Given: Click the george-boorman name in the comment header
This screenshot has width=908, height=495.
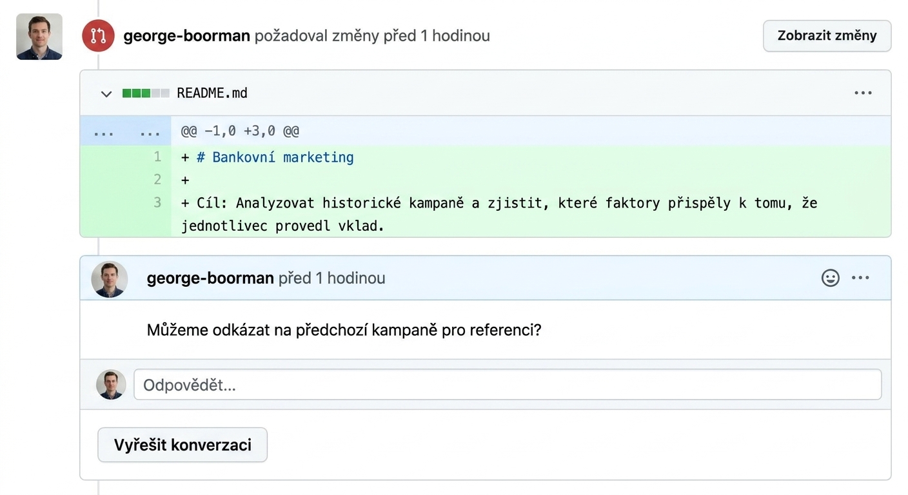Looking at the screenshot, I should click(x=210, y=278).
